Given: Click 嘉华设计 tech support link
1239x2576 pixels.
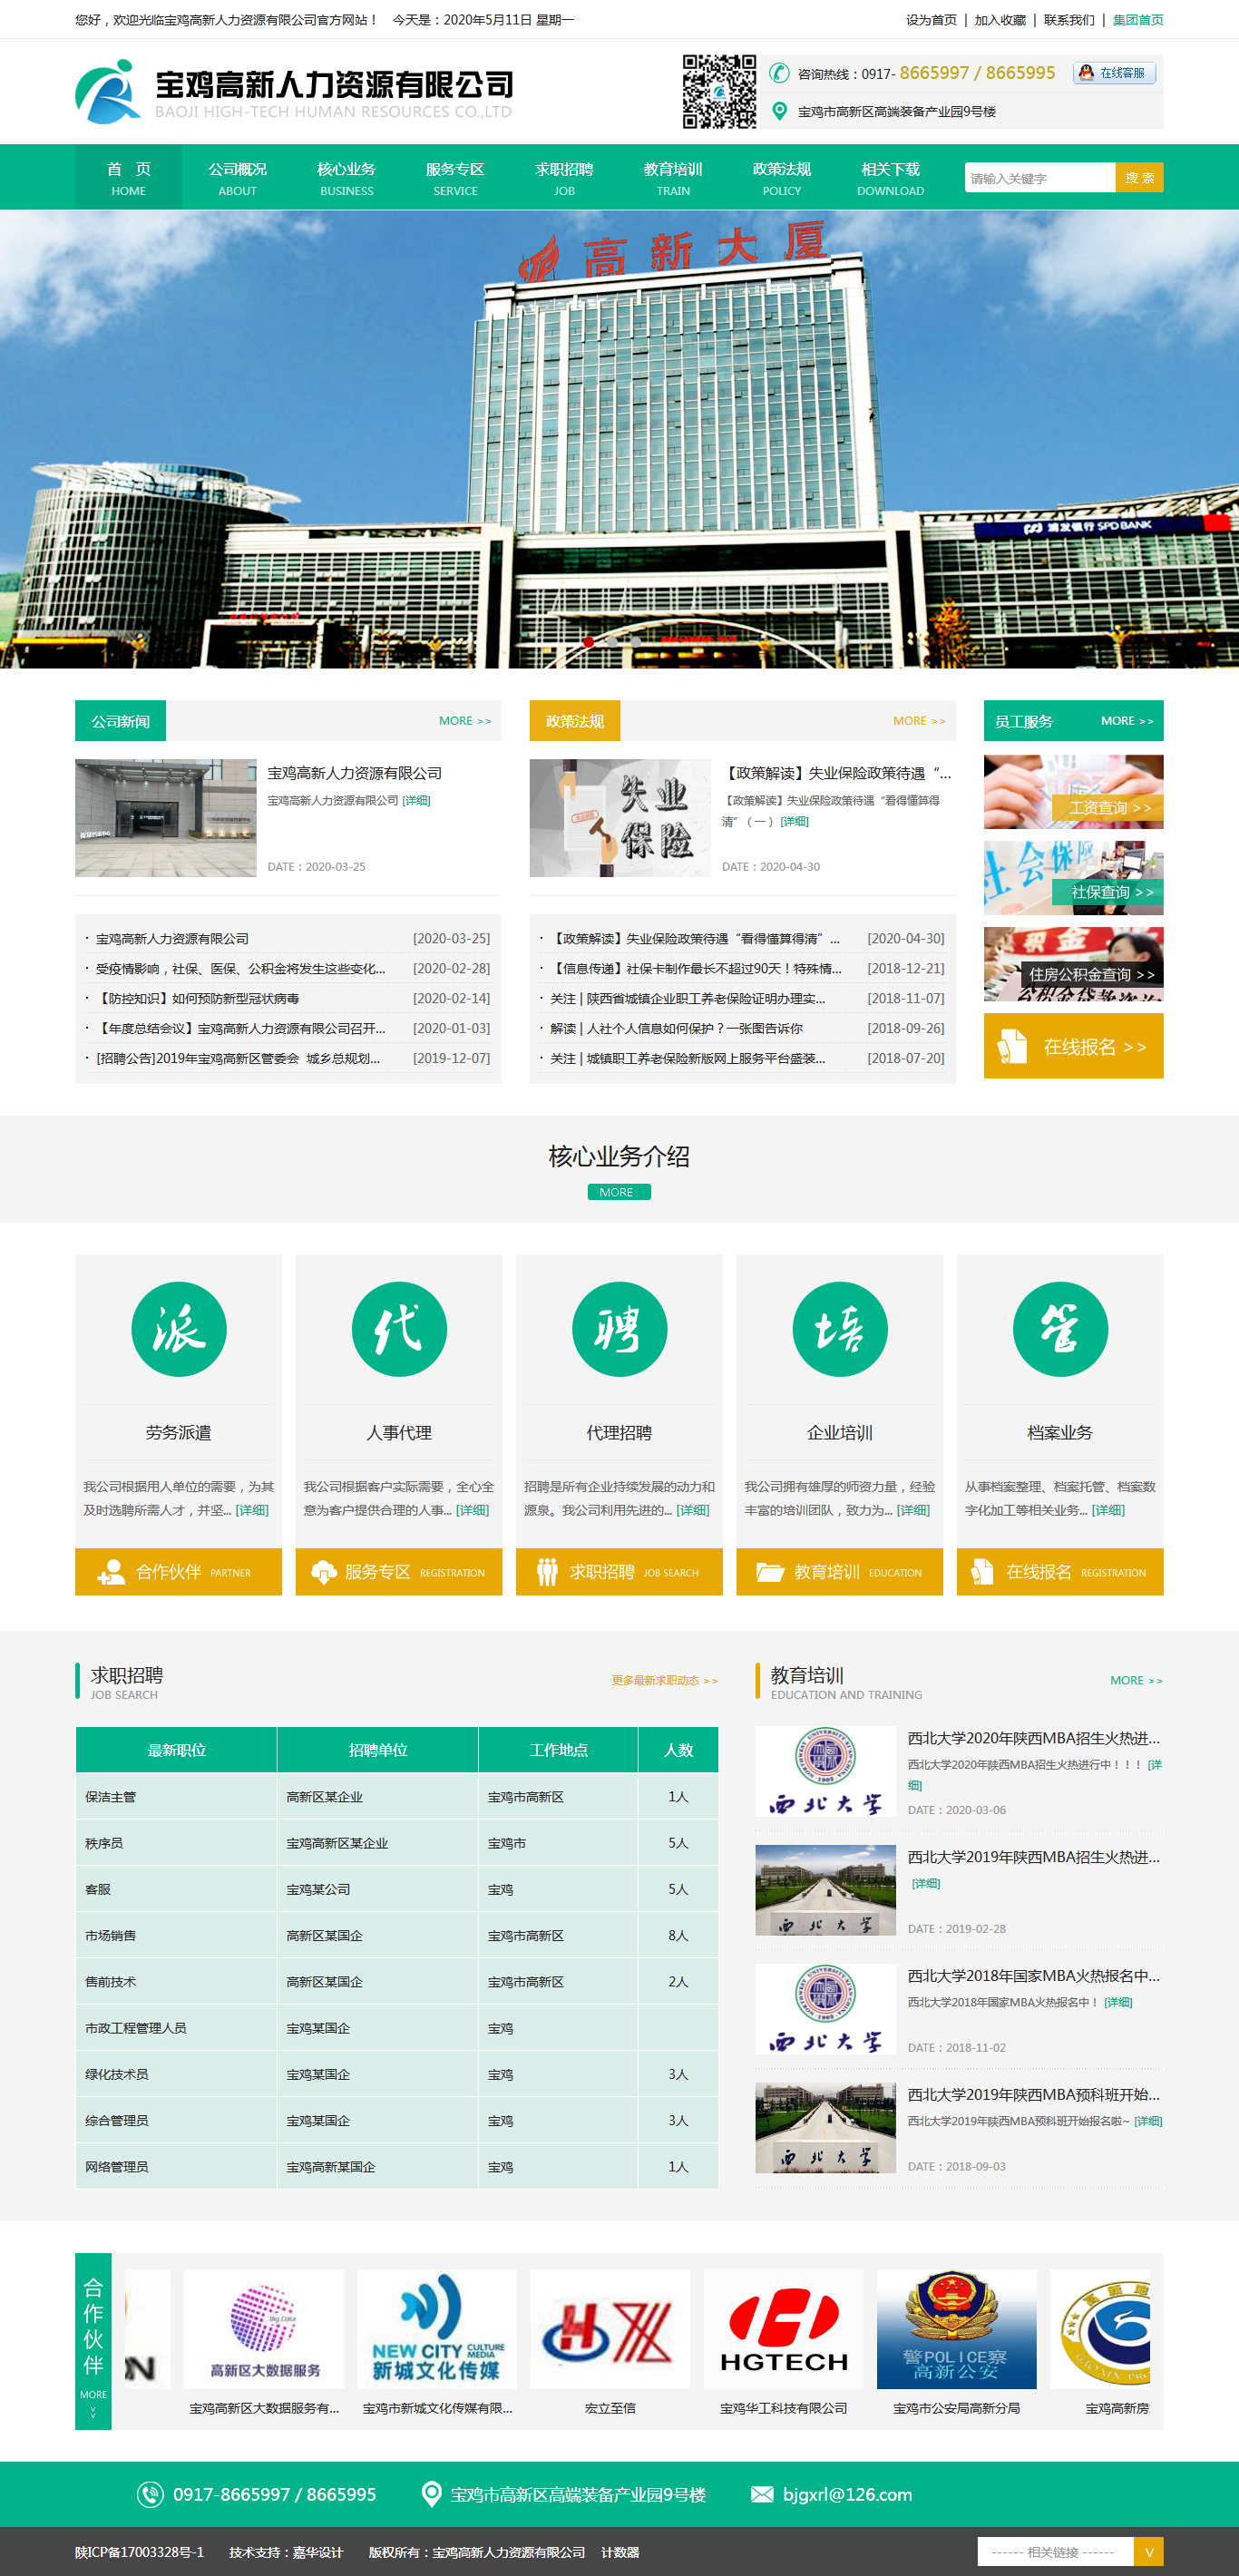Looking at the screenshot, I should [317, 2552].
